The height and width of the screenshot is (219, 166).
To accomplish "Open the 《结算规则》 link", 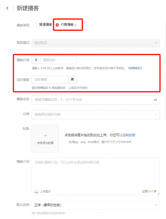I will [135, 68].
